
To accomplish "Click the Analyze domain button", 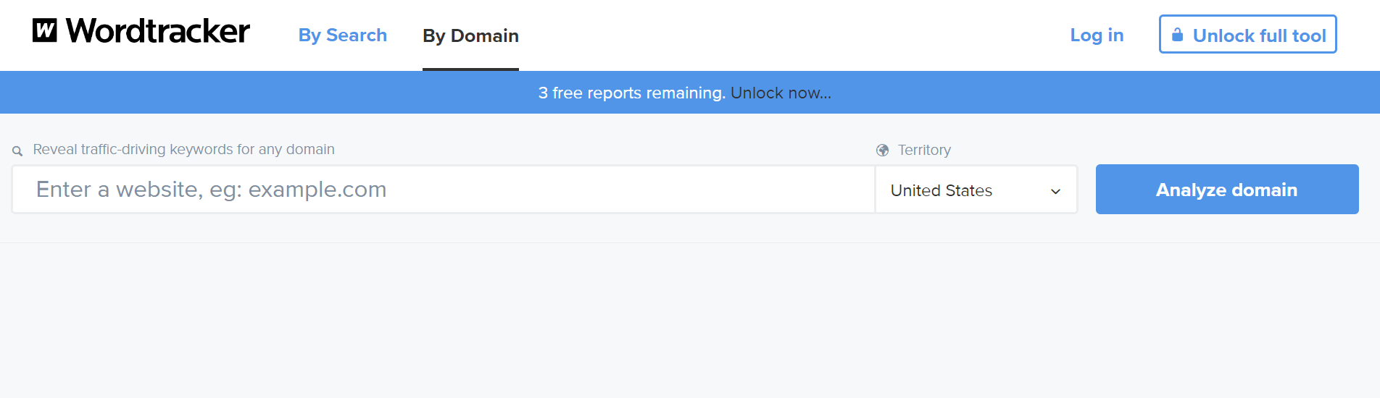I will tap(1227, 189).
